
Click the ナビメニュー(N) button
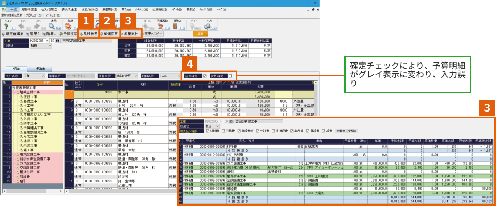[34, 15]
